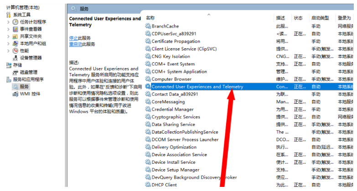The image size is (357, 191).
Task: Open 磁盘管理 via its disk icon
Action: point(16,72)
